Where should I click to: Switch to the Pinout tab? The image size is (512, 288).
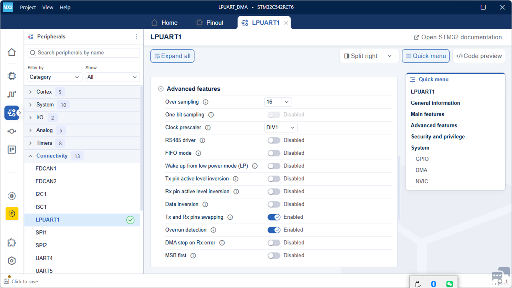pos(210,23)
